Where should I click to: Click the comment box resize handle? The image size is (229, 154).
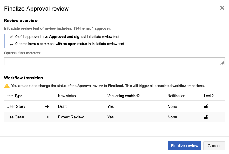222,63
